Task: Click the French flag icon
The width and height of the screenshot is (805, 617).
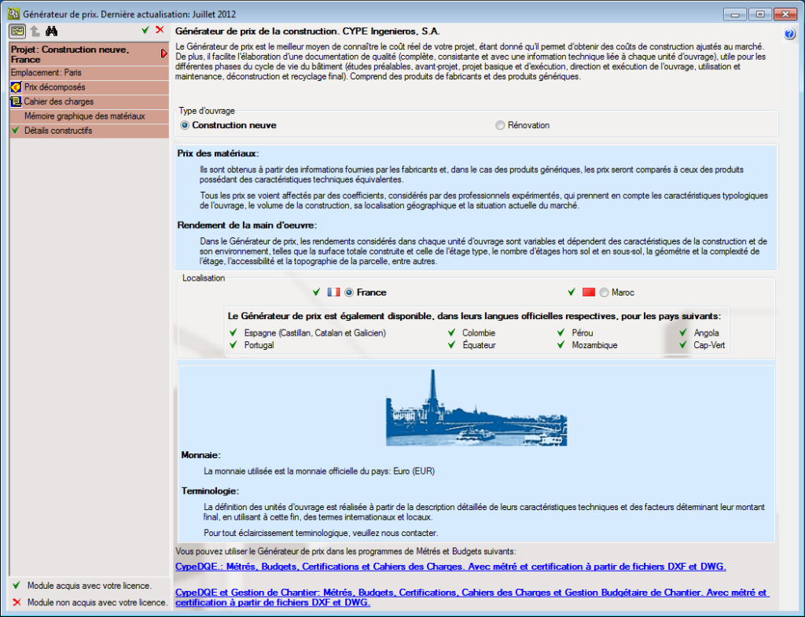Action: click(x=333, y=292)
